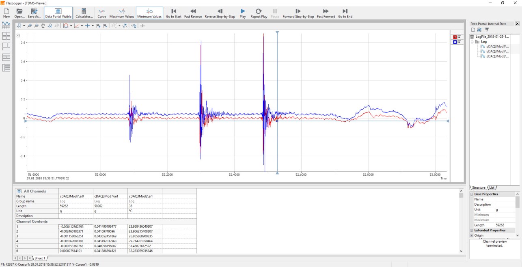Click the zoom in magnifier icon
This screenshot has width=522, height=267.
(30, 26)
